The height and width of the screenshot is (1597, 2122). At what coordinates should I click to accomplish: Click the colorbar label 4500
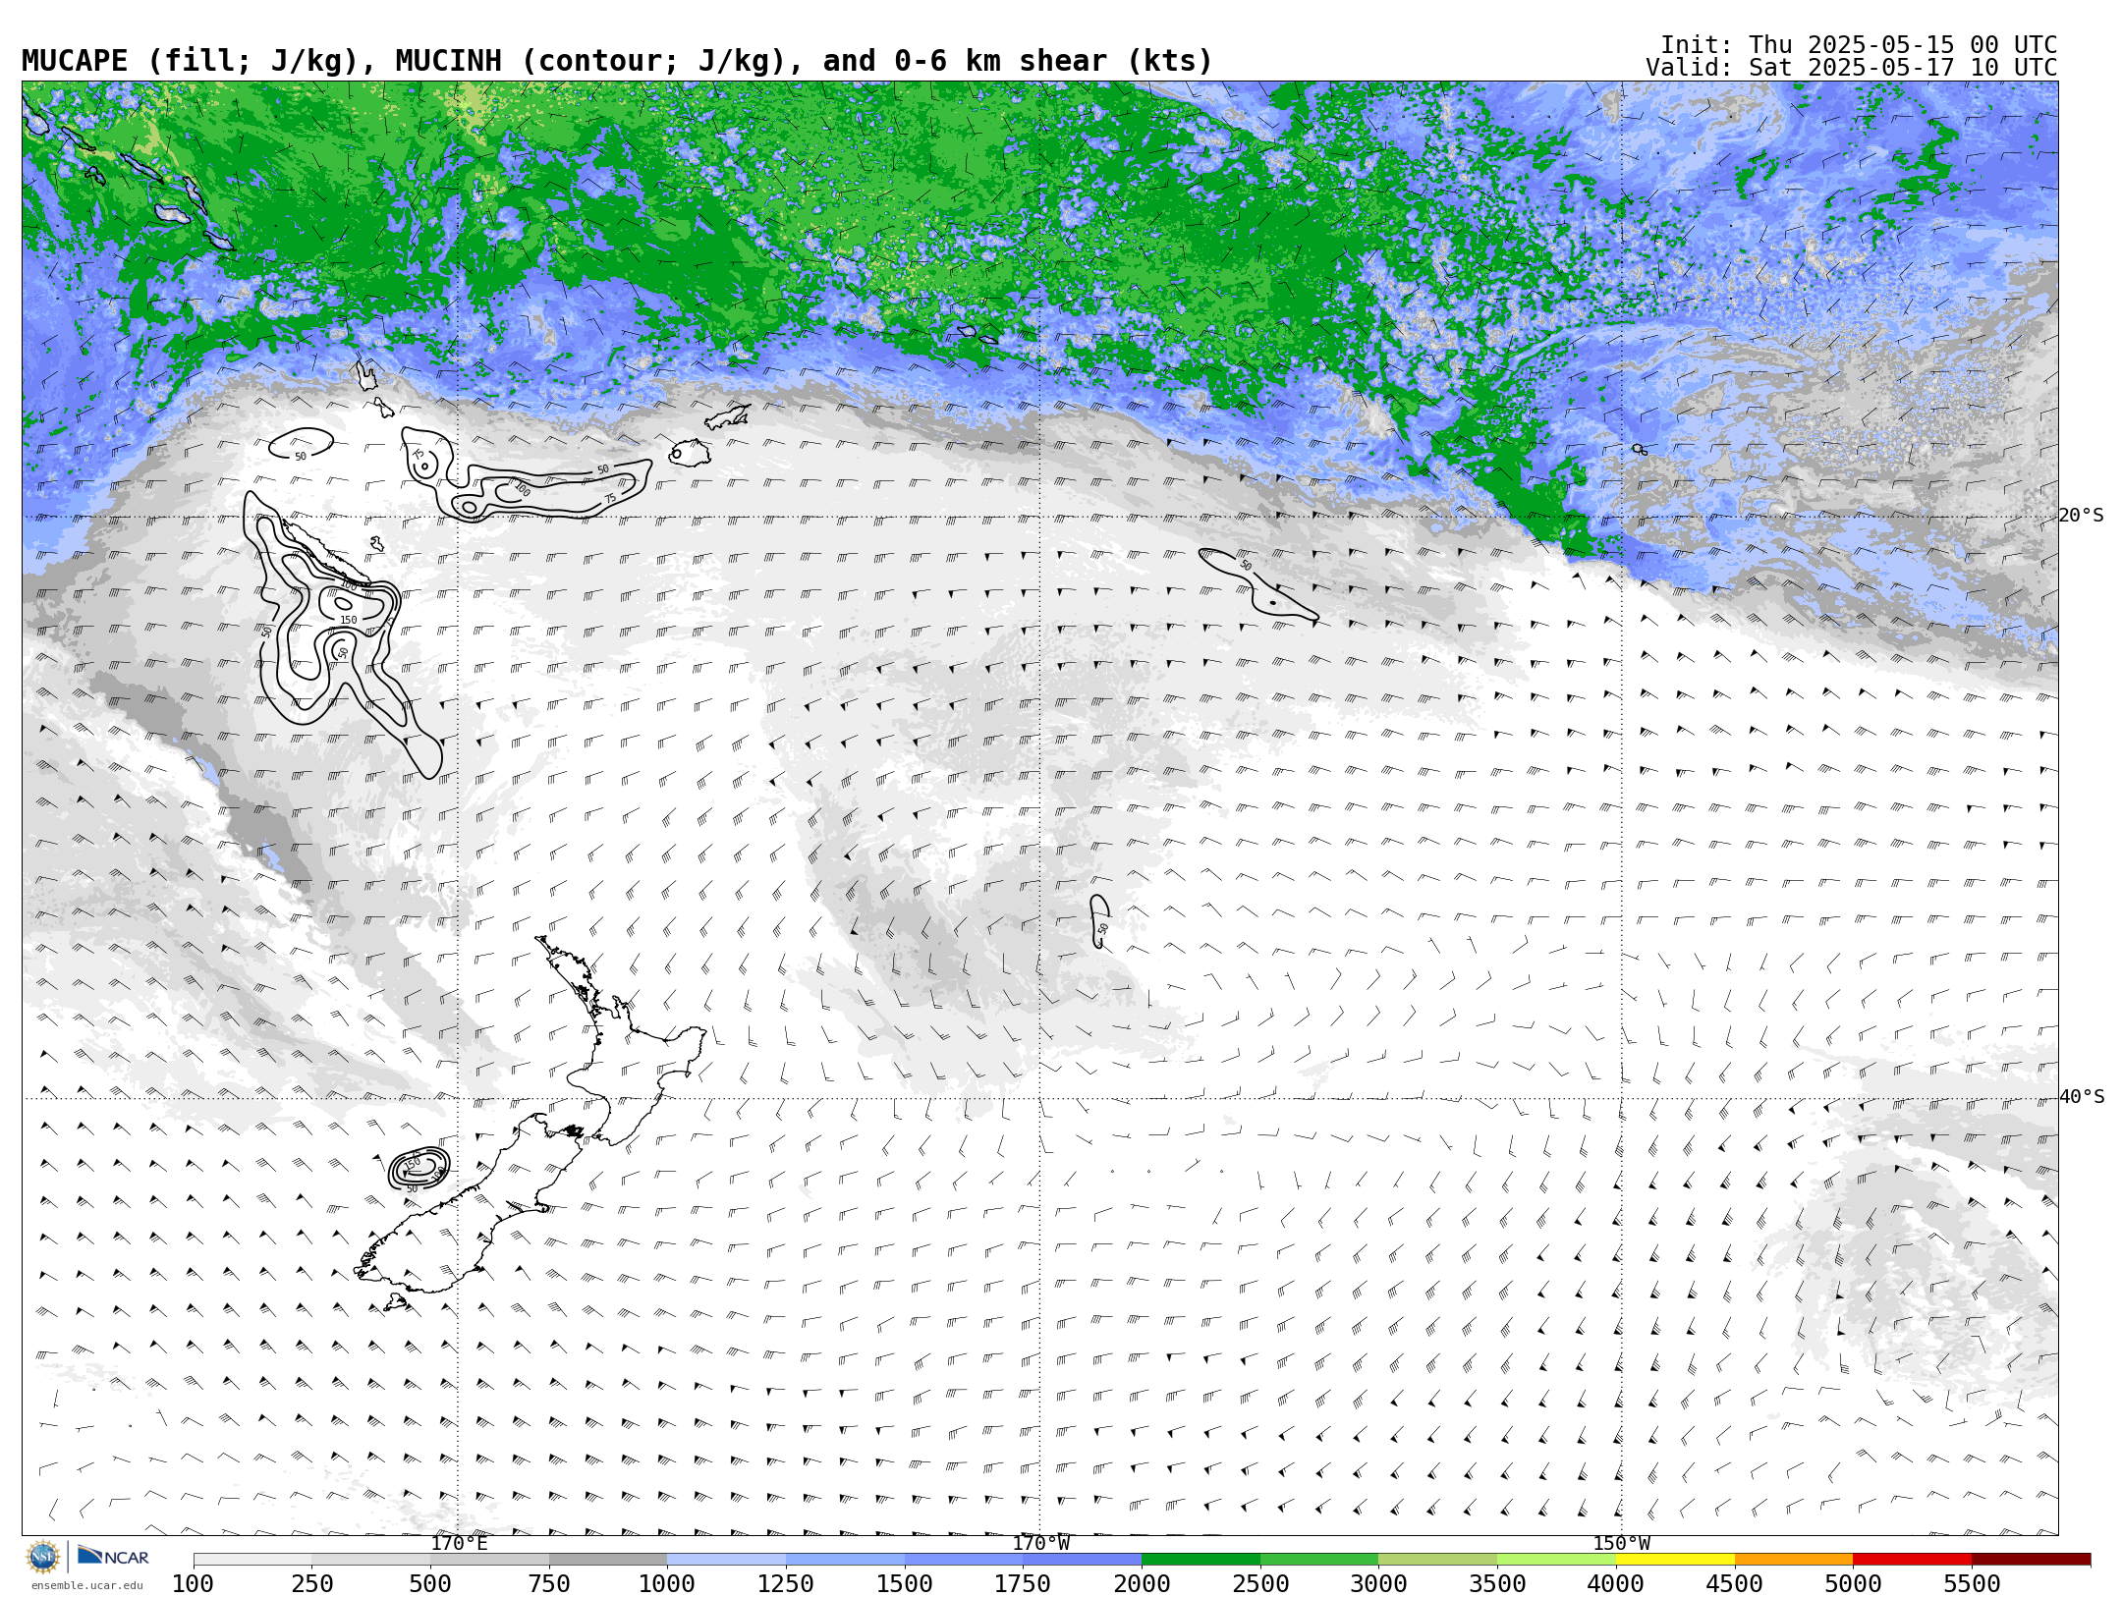(1735, 1583)
